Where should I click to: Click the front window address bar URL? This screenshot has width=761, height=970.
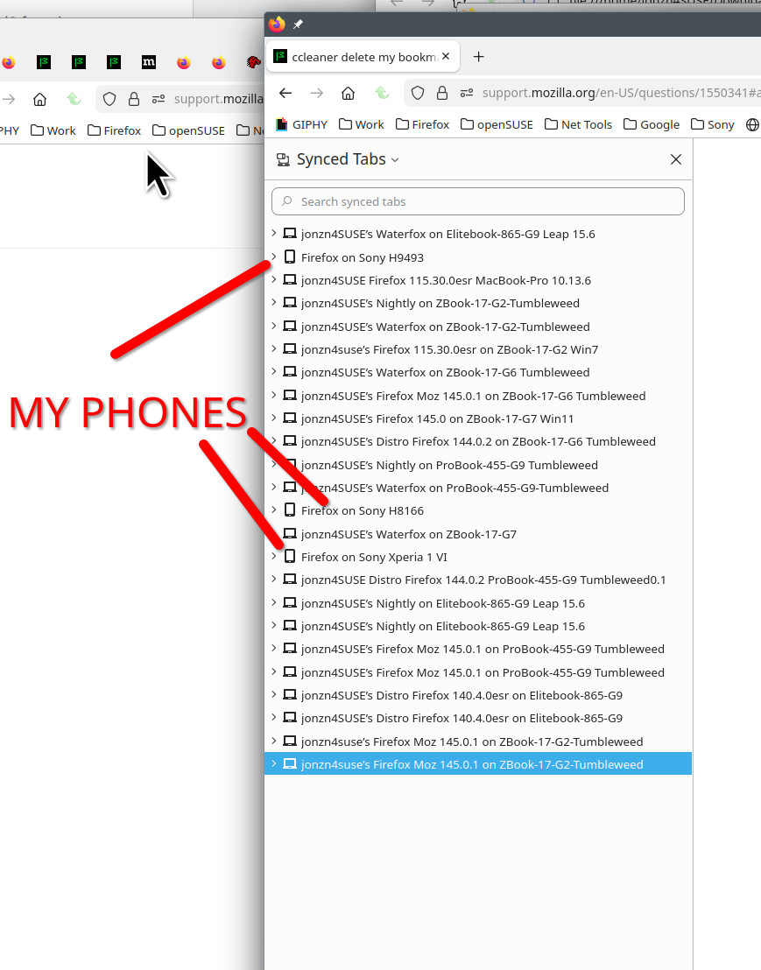[621, 93]
